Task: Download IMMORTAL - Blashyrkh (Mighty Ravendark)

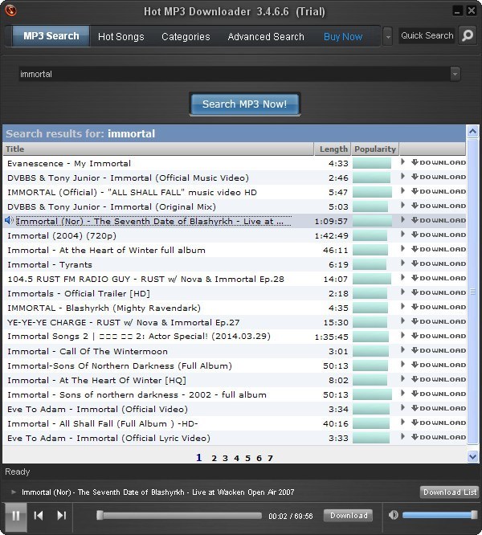Action: point(439,307)
